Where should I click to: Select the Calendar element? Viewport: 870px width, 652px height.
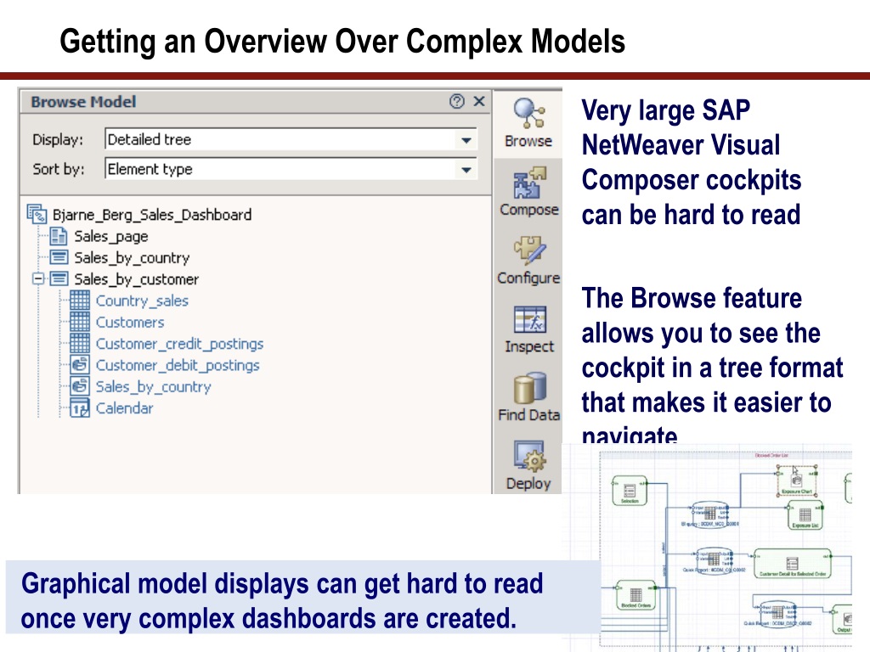pos(124,408)
